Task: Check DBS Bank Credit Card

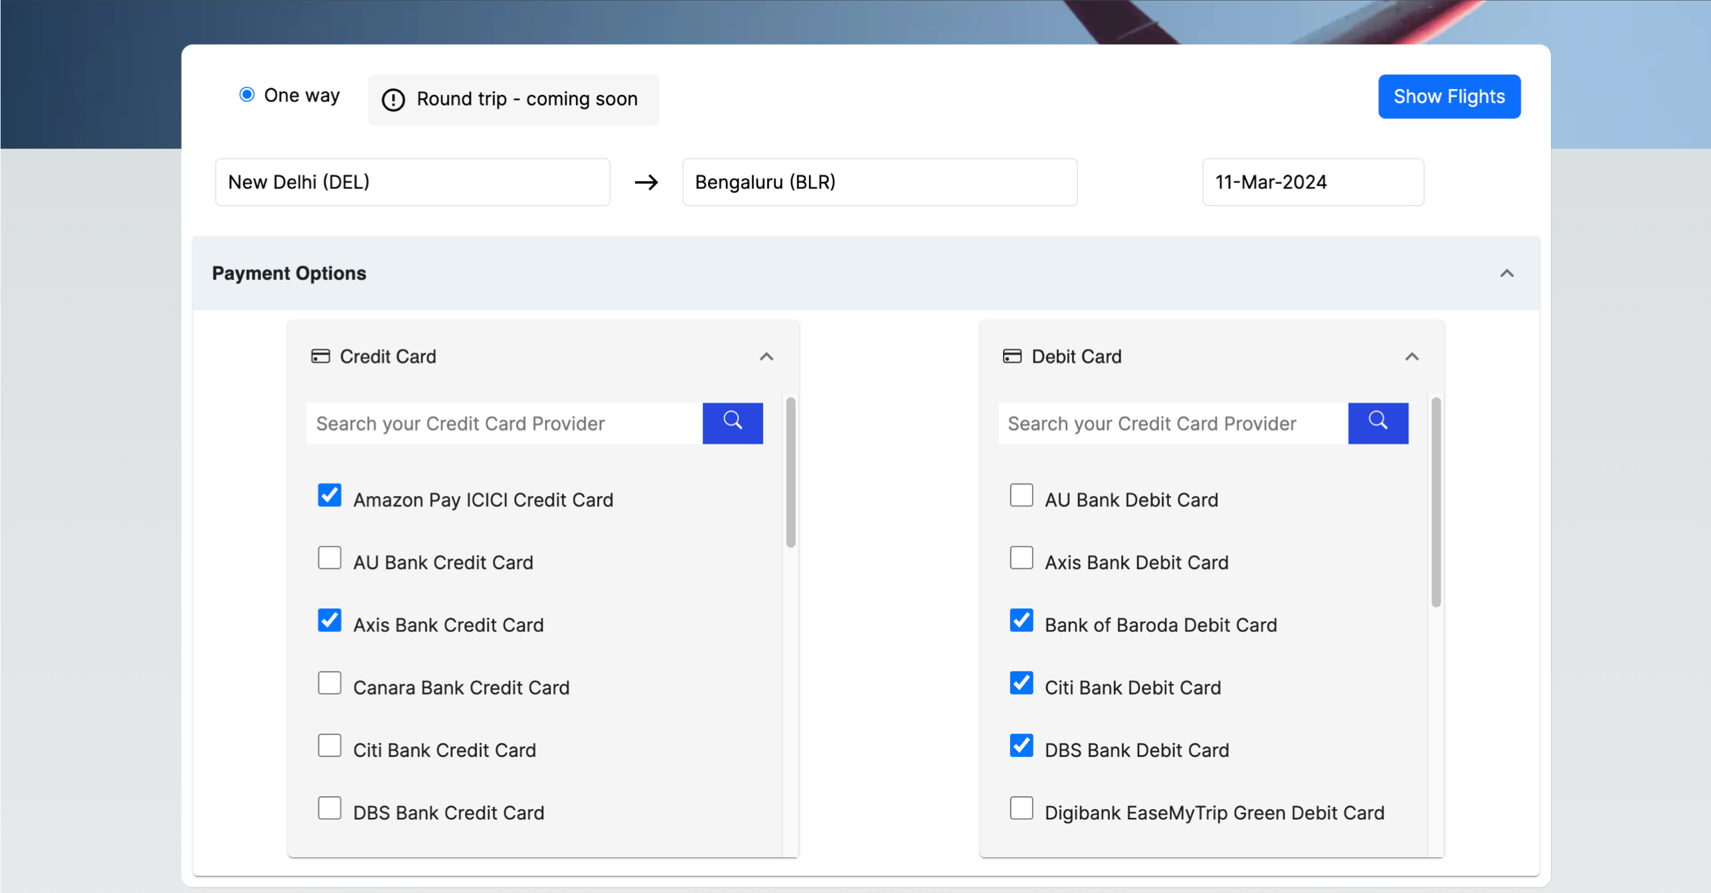Action: tap(329, 808)
